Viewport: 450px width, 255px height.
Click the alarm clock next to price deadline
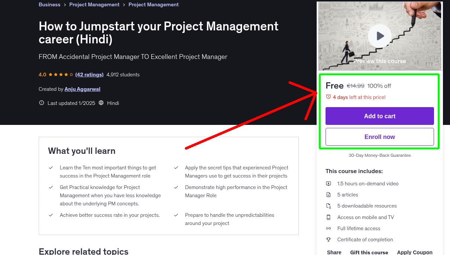pos(328,96)
